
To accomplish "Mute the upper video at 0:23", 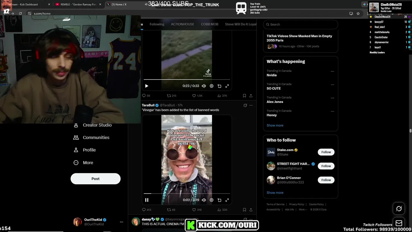I will click(x=204, y=86).
